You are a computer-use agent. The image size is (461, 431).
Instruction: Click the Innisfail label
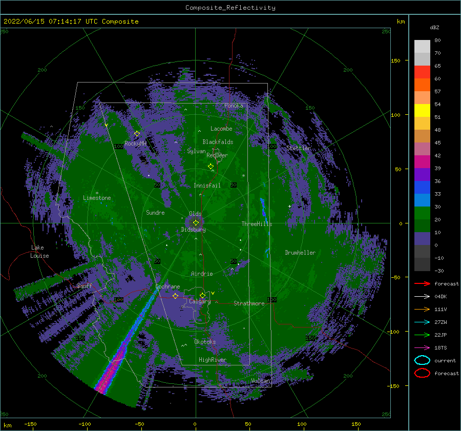point(207,186)
